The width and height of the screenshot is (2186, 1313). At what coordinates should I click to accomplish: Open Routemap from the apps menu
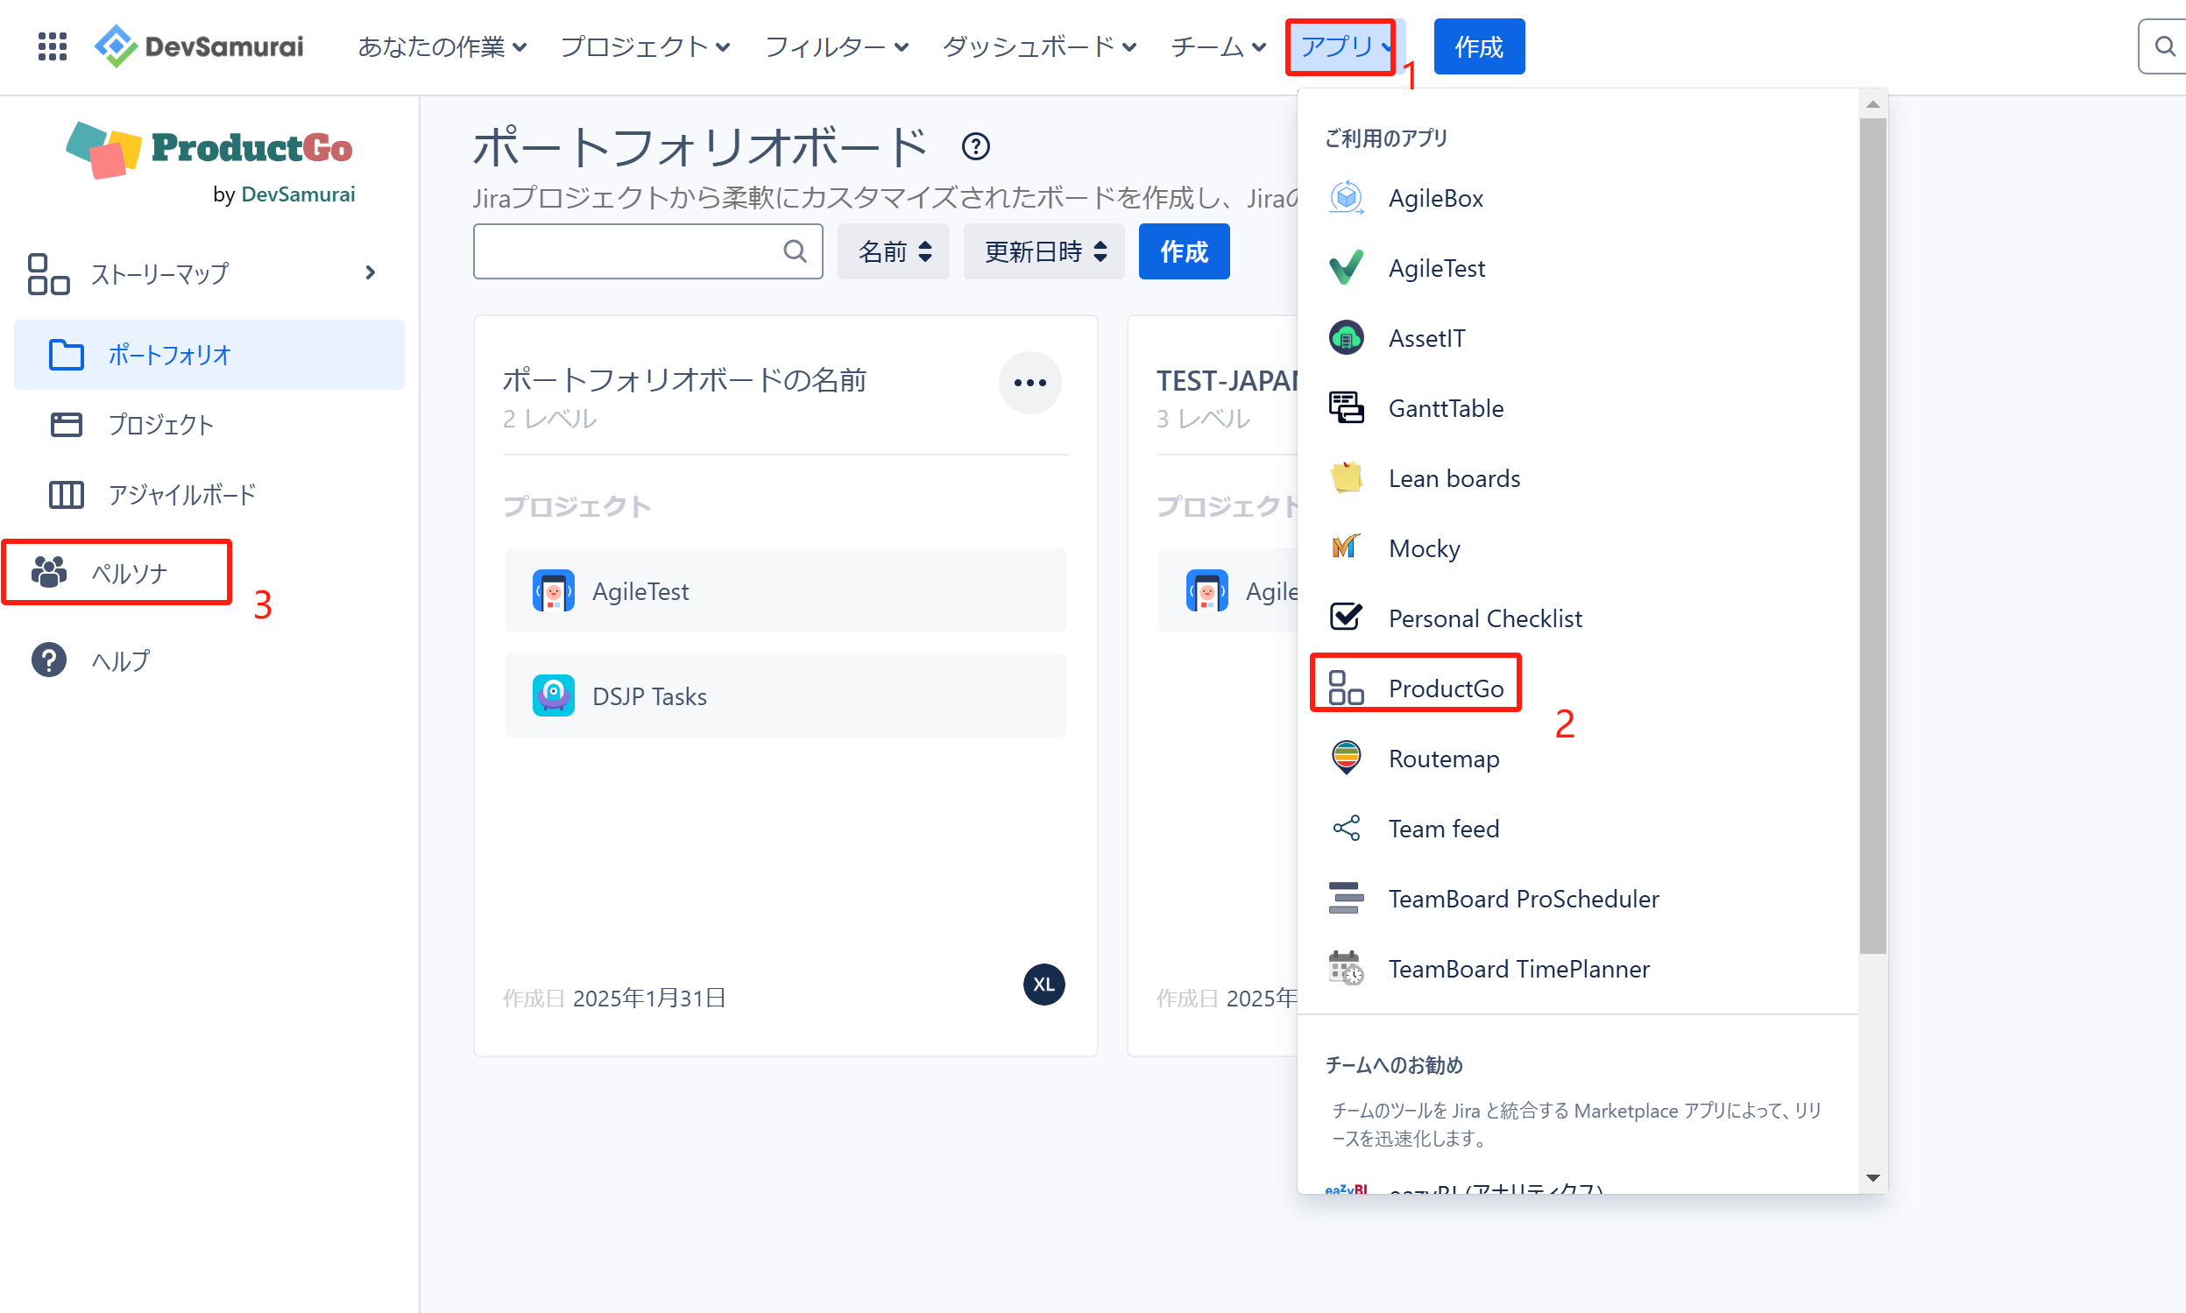point(1442,759)
